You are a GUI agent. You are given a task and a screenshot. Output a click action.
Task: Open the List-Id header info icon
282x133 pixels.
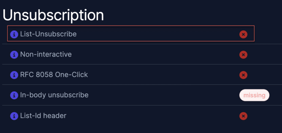(x=14, y=116)
